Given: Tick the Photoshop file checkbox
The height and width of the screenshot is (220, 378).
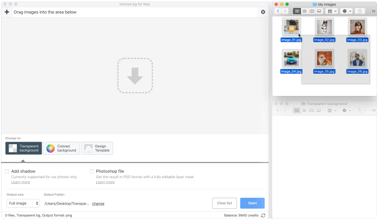Looking at the screenshot, I should pos(92,171).
